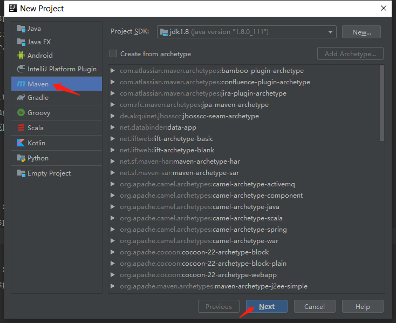Screen dimensions: 396x323
Task: Click the Gradle elephant icon
Action: 21,97
